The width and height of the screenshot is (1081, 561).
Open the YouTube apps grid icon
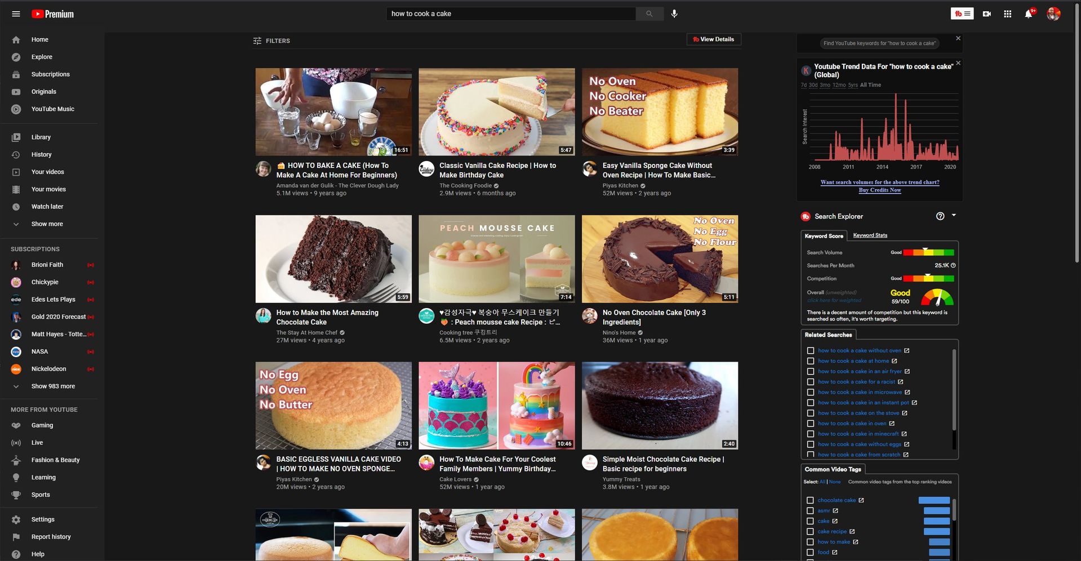tap(1007, 14)
